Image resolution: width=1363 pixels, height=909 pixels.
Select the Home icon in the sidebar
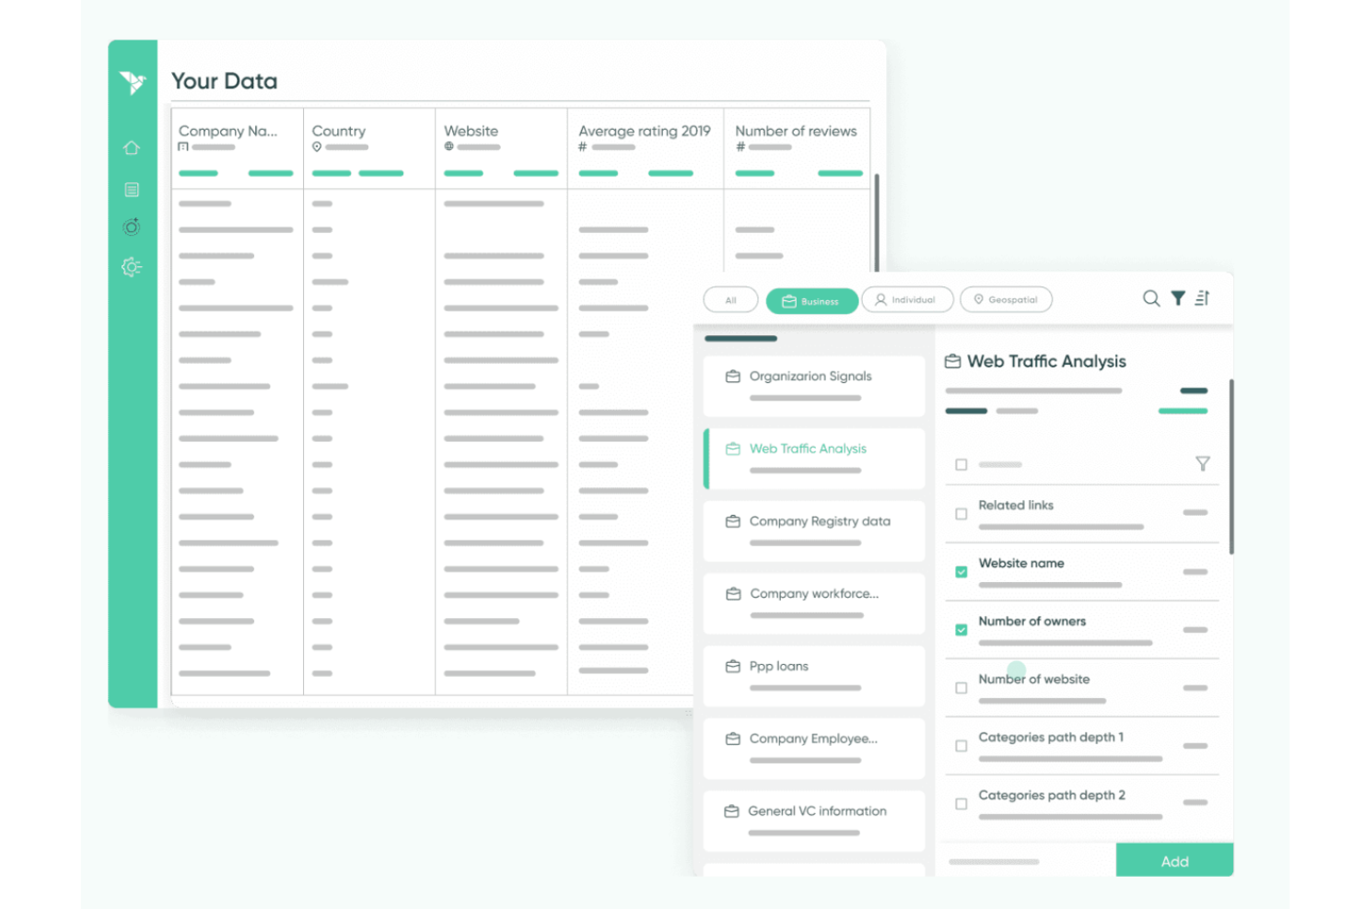[132, 147]
